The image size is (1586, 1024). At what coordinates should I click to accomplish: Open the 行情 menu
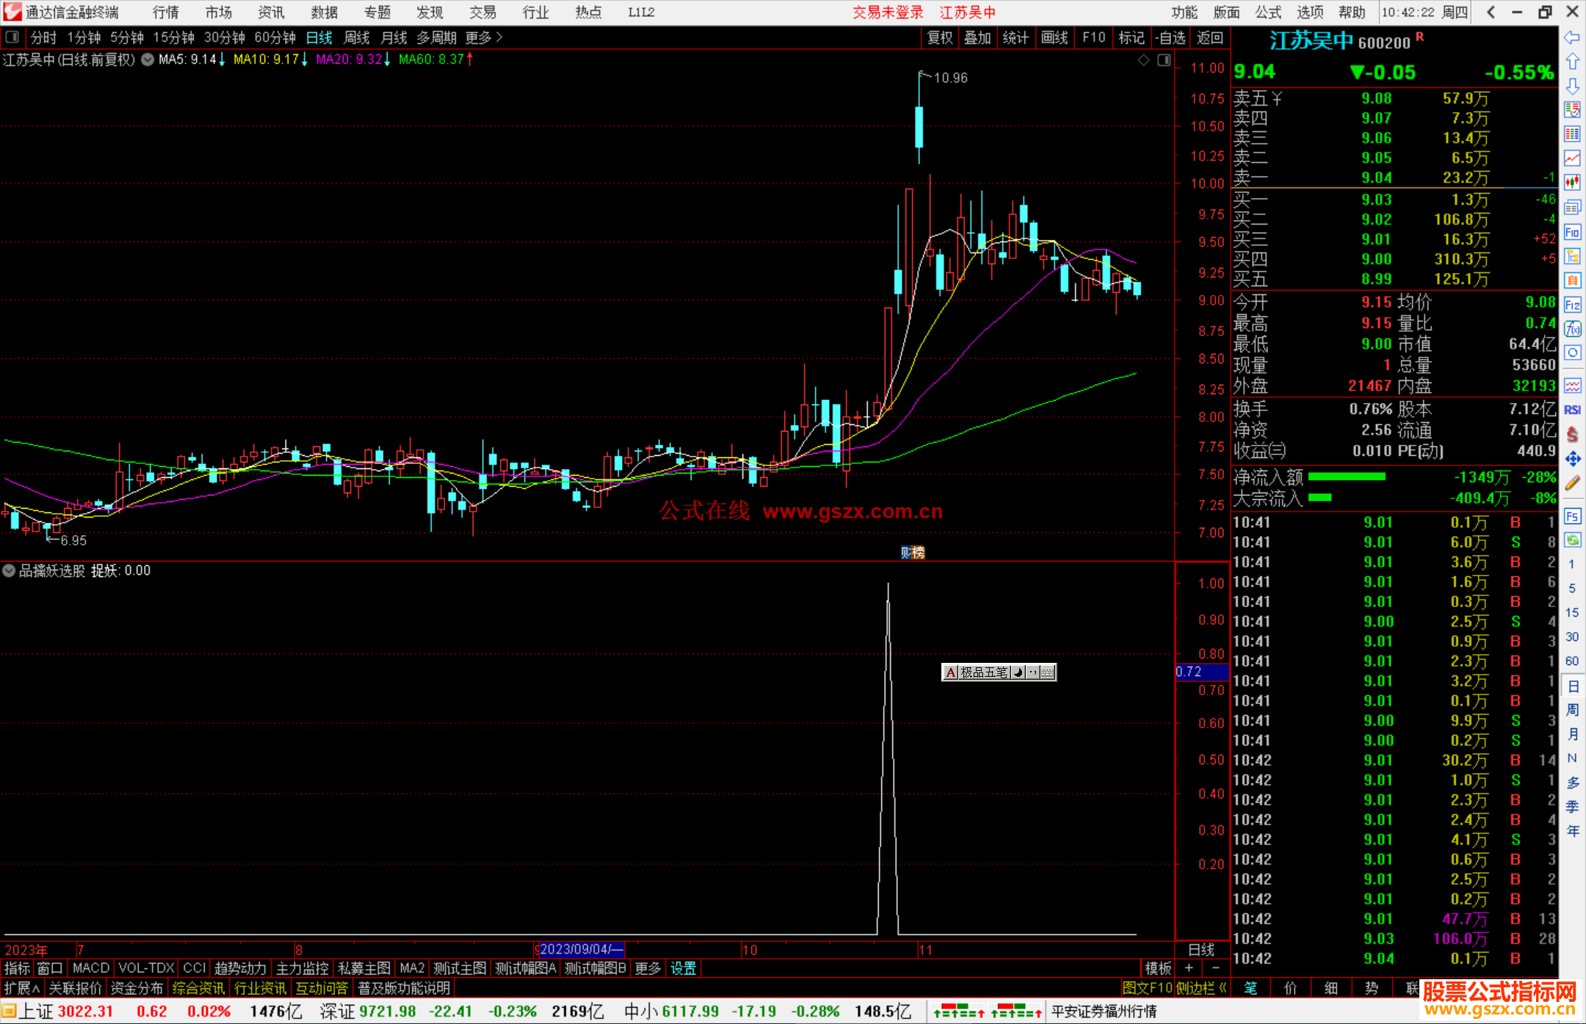165,12
